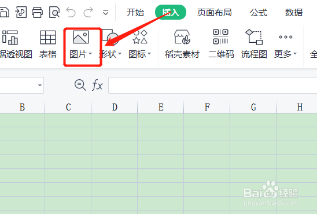Insert a table with 表格 icon
Image resolution: width=317 pixels, height=214 pixels.
click(48, 45)
